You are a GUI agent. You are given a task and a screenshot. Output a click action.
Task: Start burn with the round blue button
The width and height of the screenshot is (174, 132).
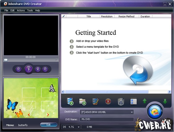tap(155, 112)
